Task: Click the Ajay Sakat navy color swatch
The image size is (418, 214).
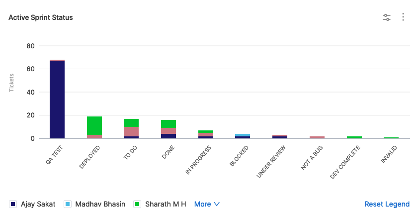Action: click(12, 204)
